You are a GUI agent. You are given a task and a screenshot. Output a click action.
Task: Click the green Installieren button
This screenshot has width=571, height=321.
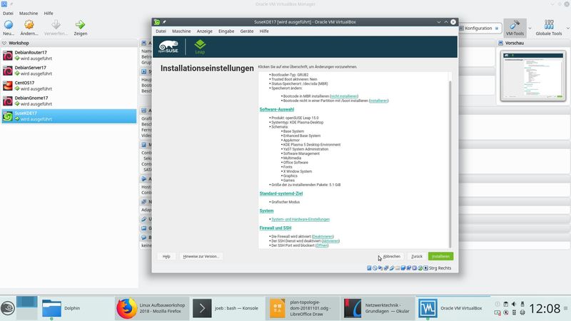click(x=440, y=256)
